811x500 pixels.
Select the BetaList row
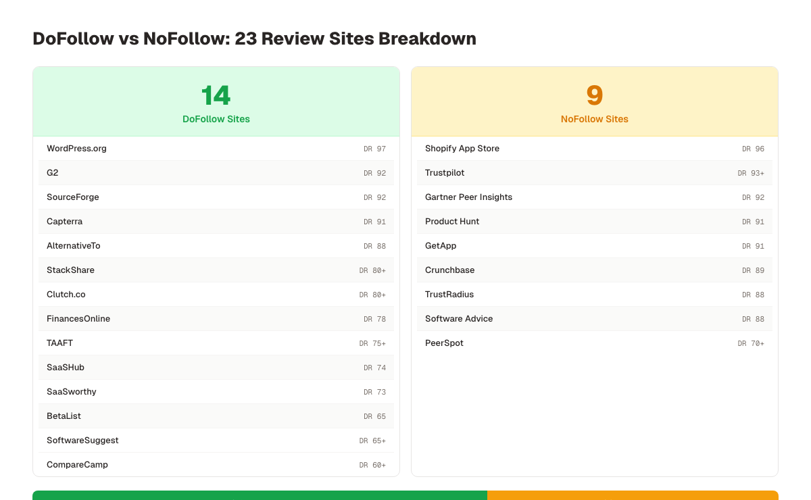216,416
